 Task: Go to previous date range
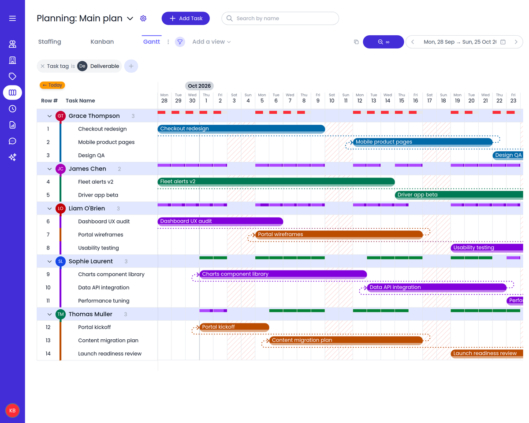[x=413, y=42]
